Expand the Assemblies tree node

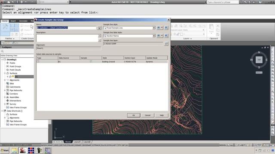[x=5, y=97]
